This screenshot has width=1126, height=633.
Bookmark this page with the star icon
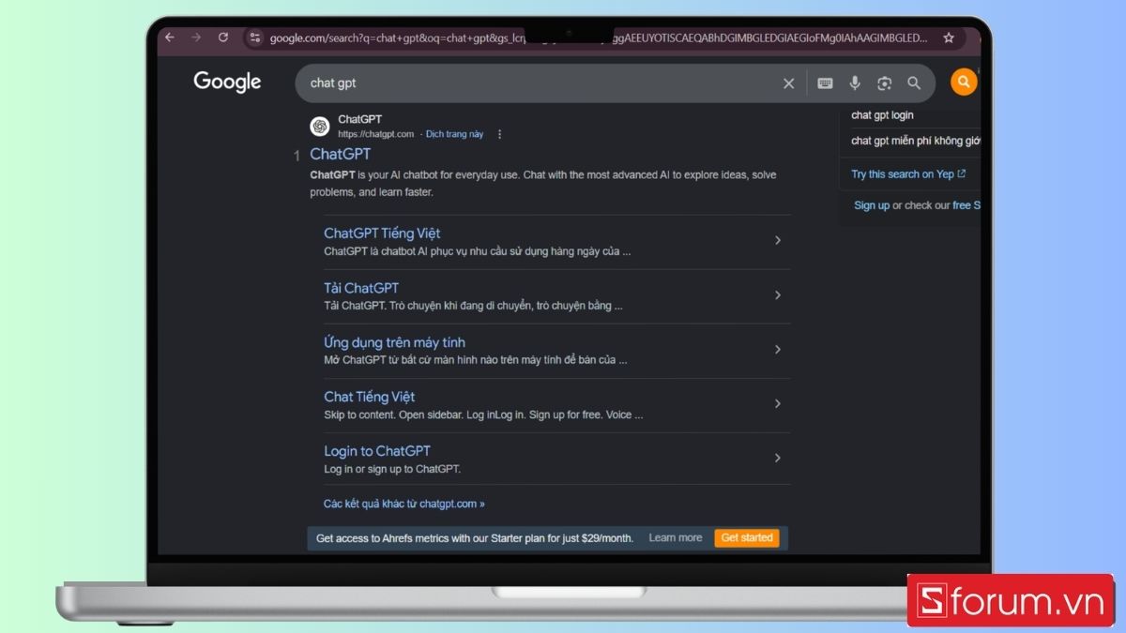[949, 38]
